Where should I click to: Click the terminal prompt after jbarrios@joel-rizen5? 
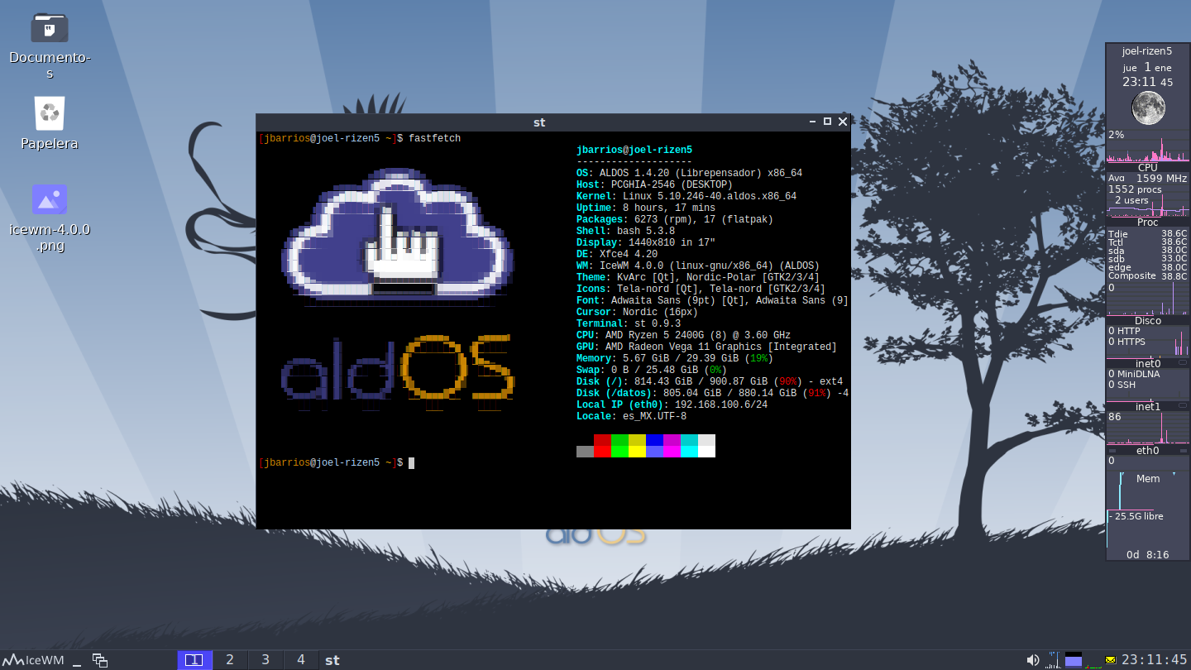[x=411, y=462]
